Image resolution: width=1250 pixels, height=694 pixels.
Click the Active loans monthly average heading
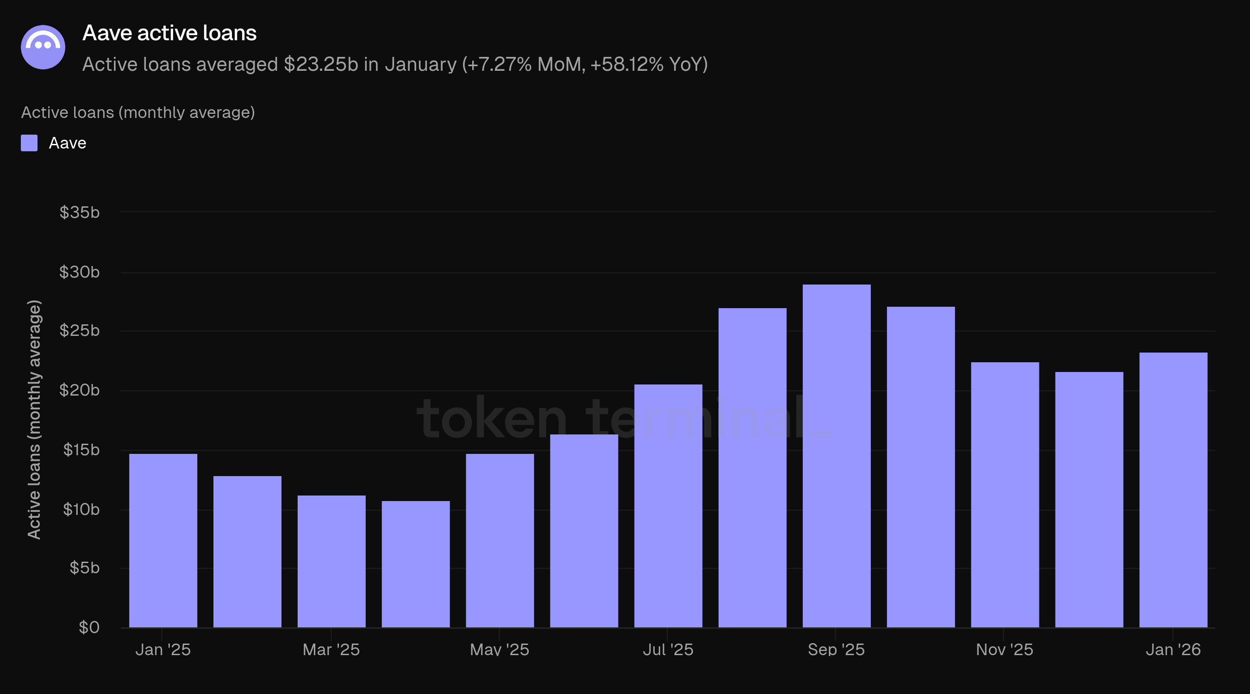click(138, 112)
